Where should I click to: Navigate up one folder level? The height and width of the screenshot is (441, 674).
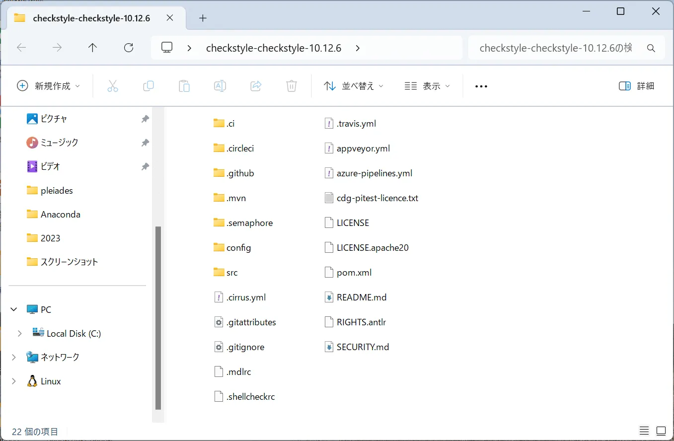pos(93,48)
